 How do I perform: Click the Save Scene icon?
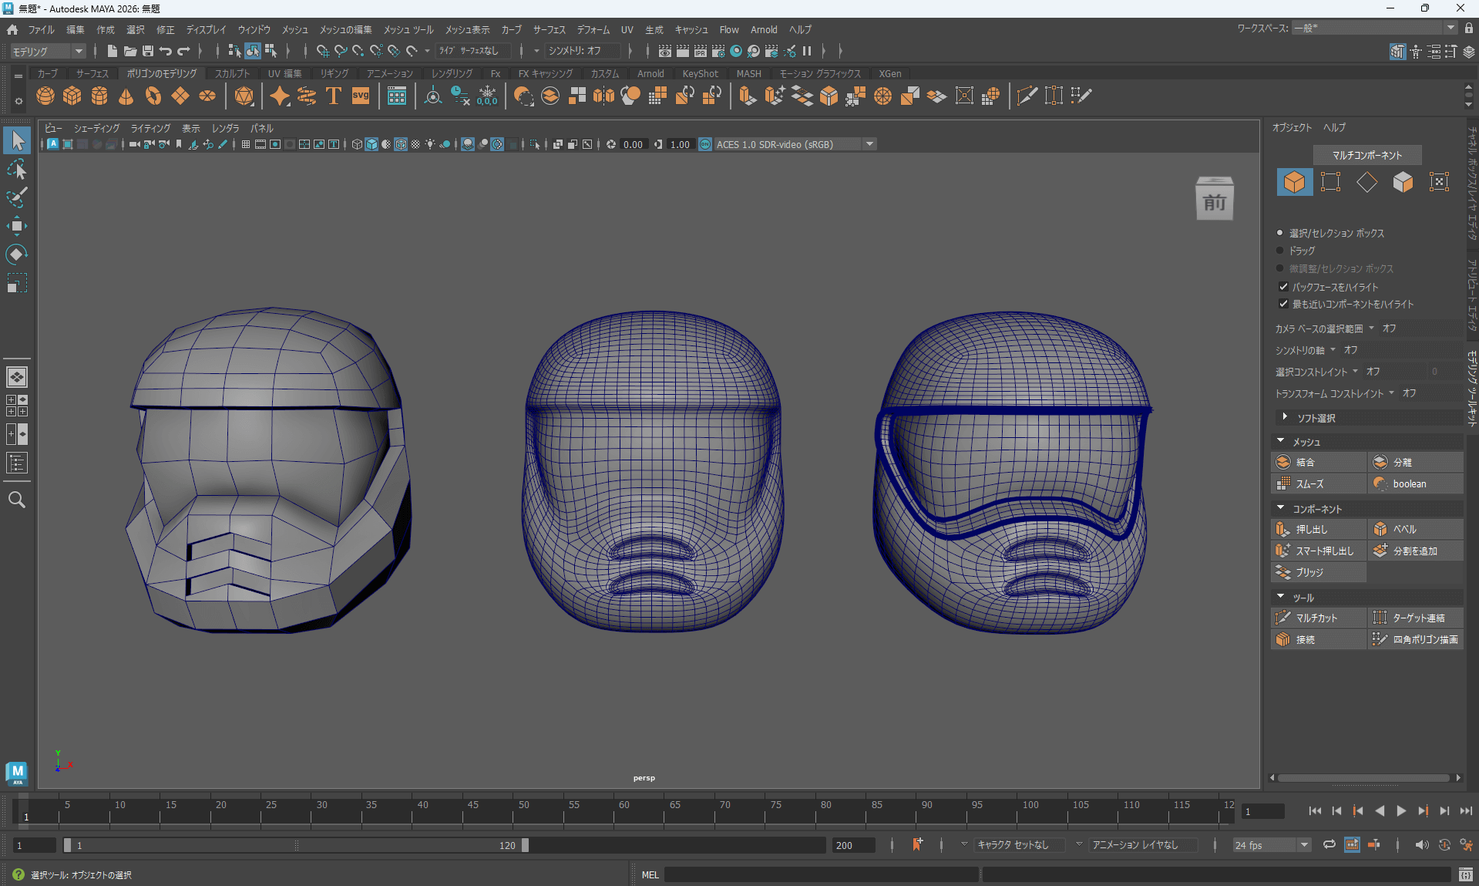point(148,51)
